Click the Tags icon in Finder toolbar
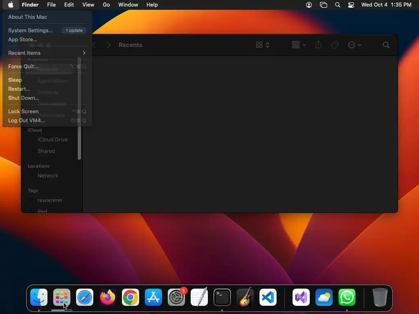This screenshot has width=419, height=314. tap(335, 45)
